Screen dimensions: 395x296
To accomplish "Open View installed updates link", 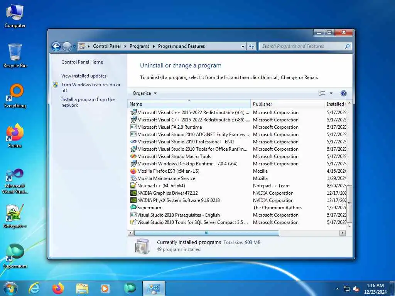I will coord(84,76).
